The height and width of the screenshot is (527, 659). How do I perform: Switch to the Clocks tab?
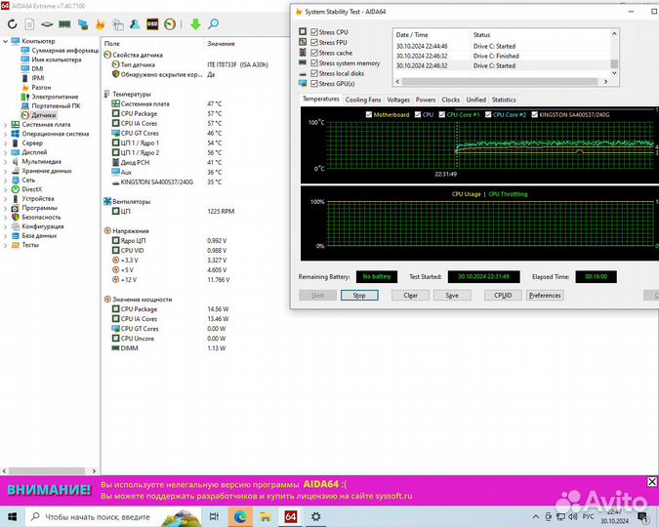coord(450,100)
